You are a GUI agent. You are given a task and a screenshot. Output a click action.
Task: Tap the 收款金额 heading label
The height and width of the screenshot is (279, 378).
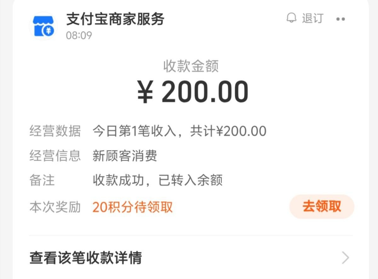coord(191,66)
